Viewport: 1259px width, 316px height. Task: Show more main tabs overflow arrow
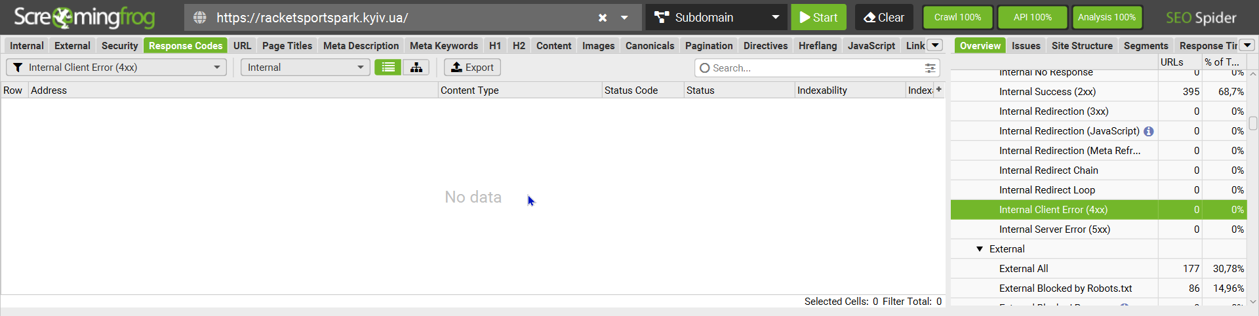(936, 45)
